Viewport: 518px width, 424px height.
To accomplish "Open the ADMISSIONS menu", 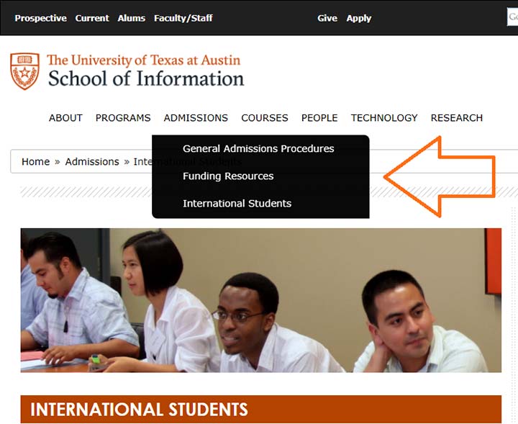I will coord(196,118).
